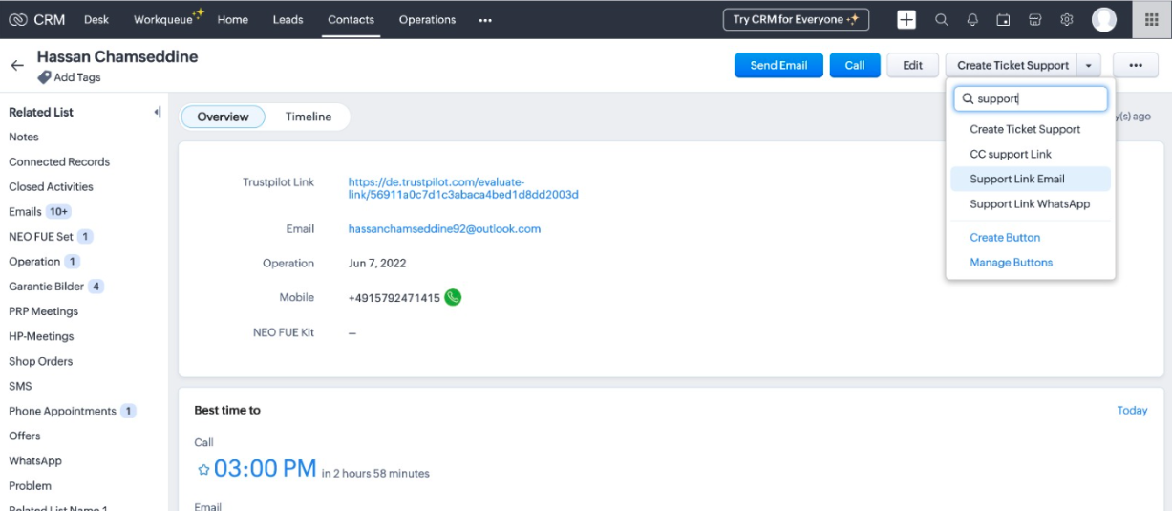The height and width of the screenshot is (511, 1172).
Task: Open Notes in Related List
Action: [x=24, y=137]
